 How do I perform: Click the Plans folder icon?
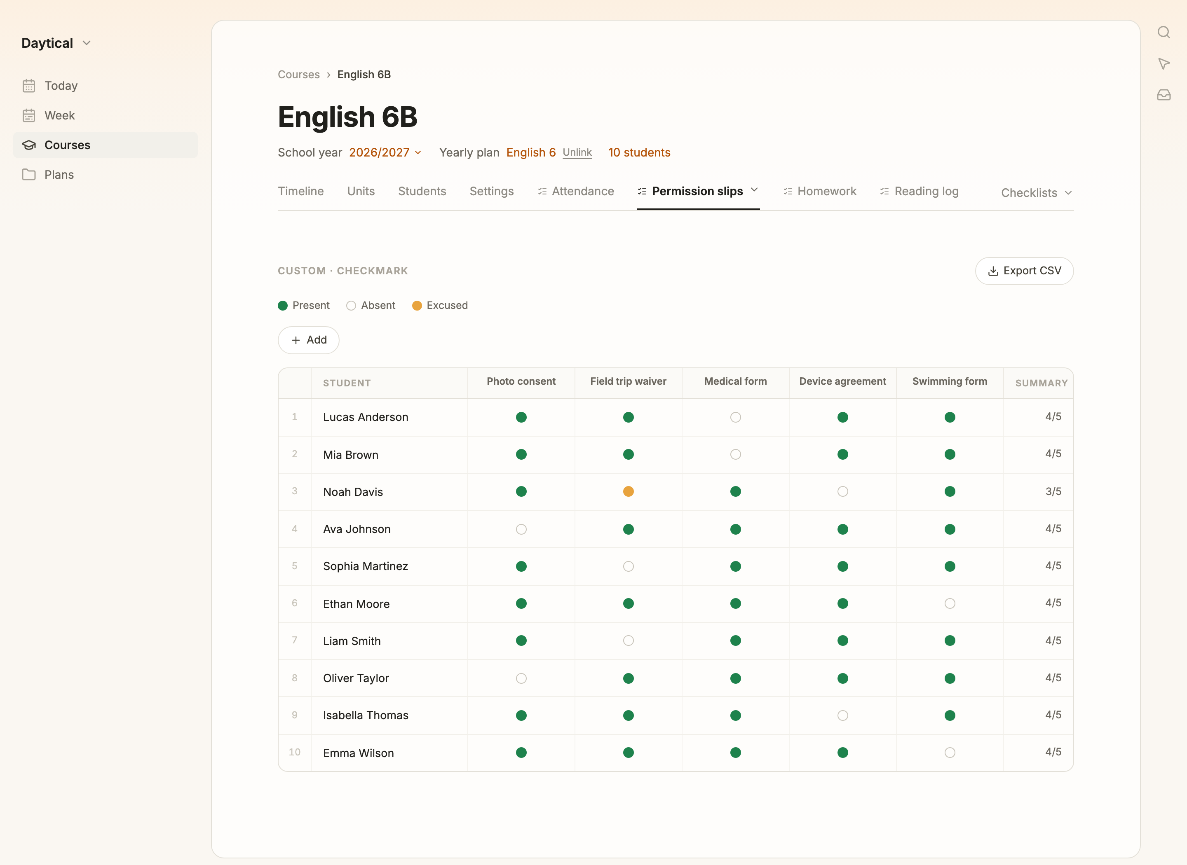tap(29, 174)
